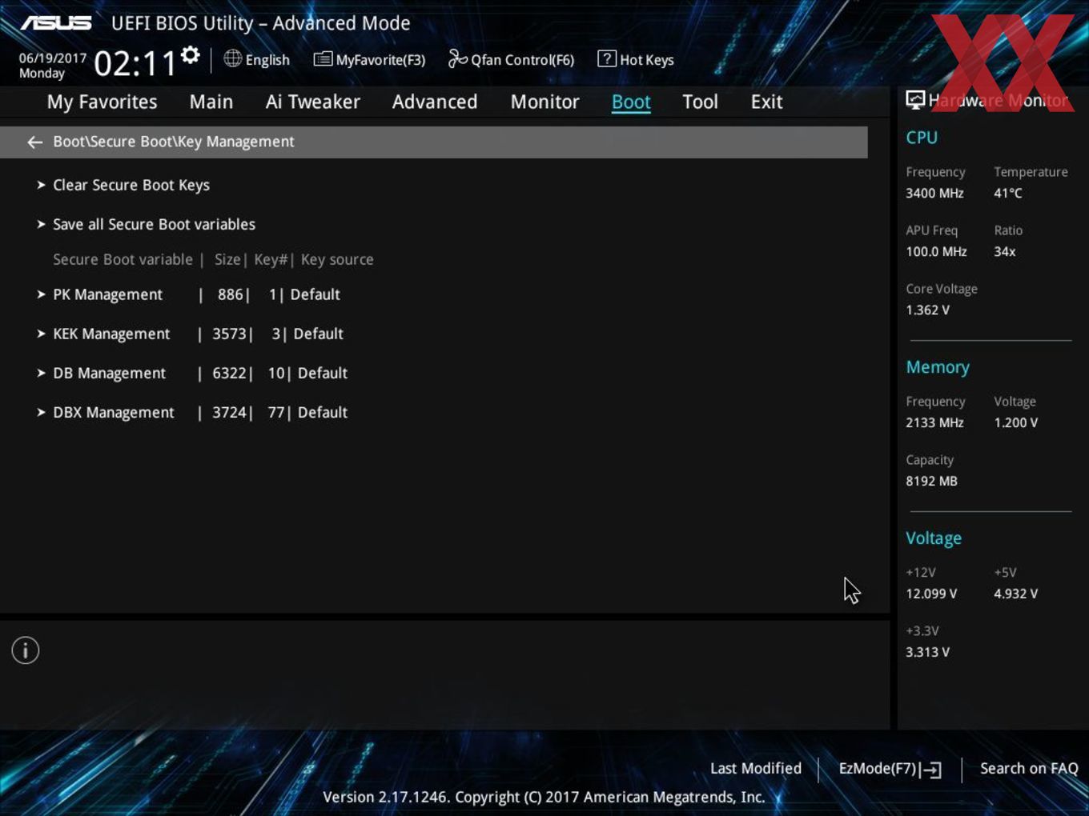Click the EzMode exit arrow icon
The width and height of the screenshot is (1089, 816).
click(x=930, y=770)
